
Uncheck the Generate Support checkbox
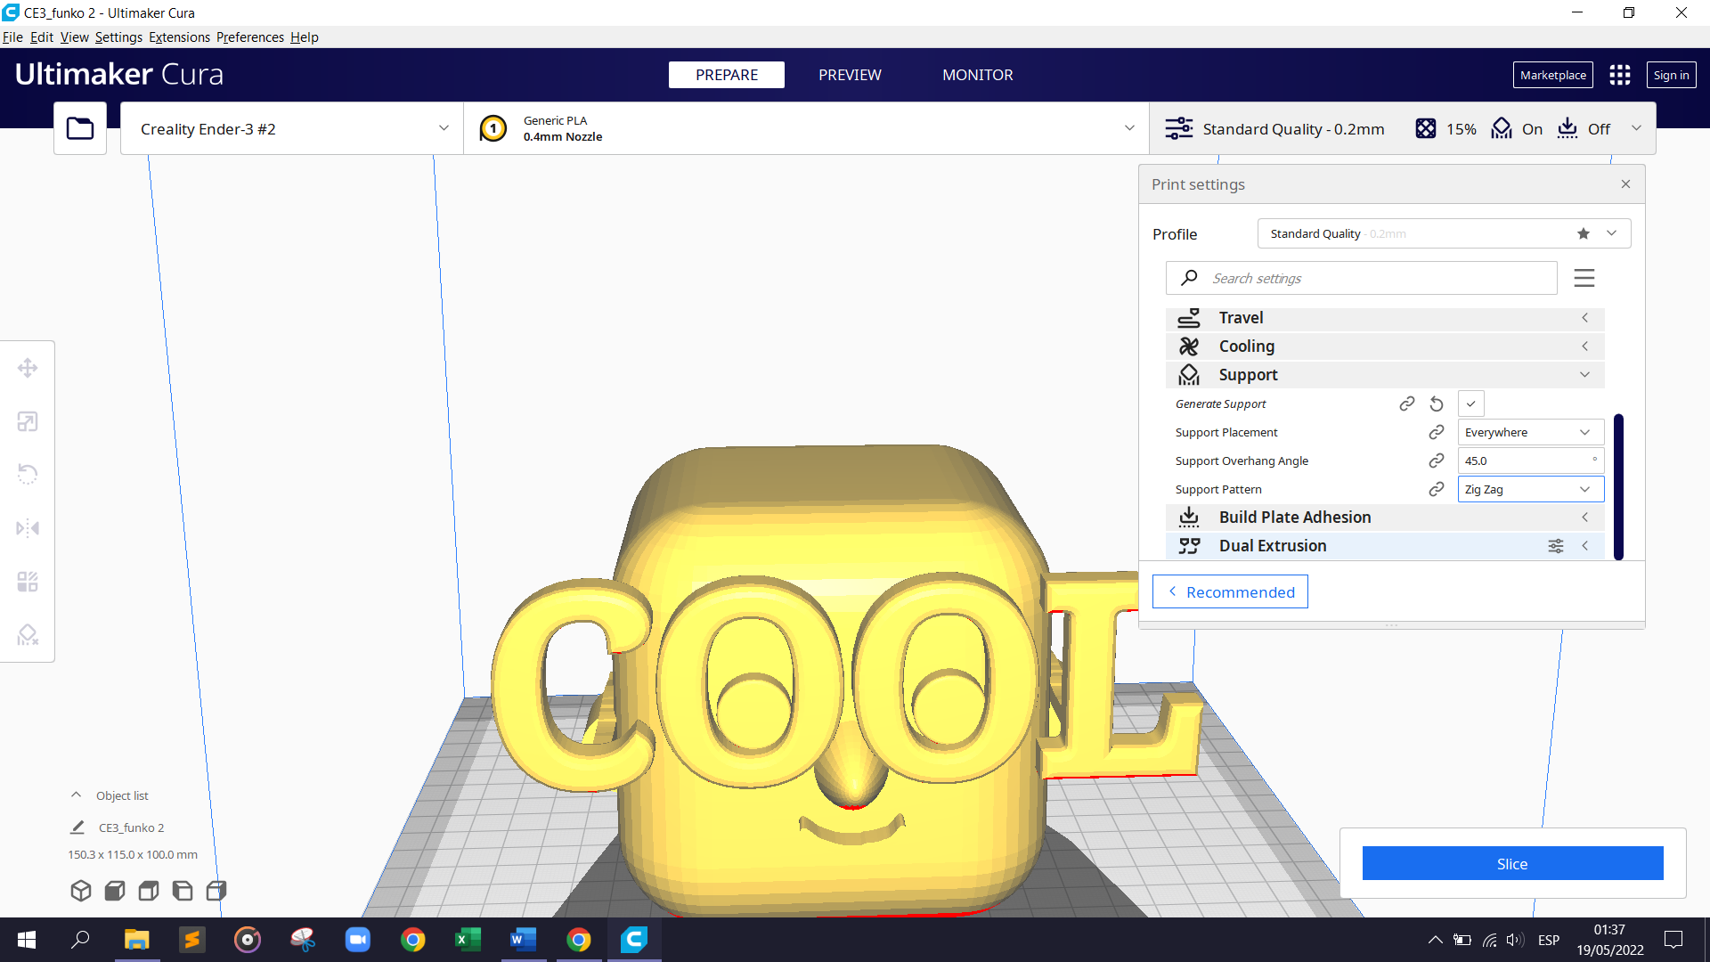point(1470,404)
